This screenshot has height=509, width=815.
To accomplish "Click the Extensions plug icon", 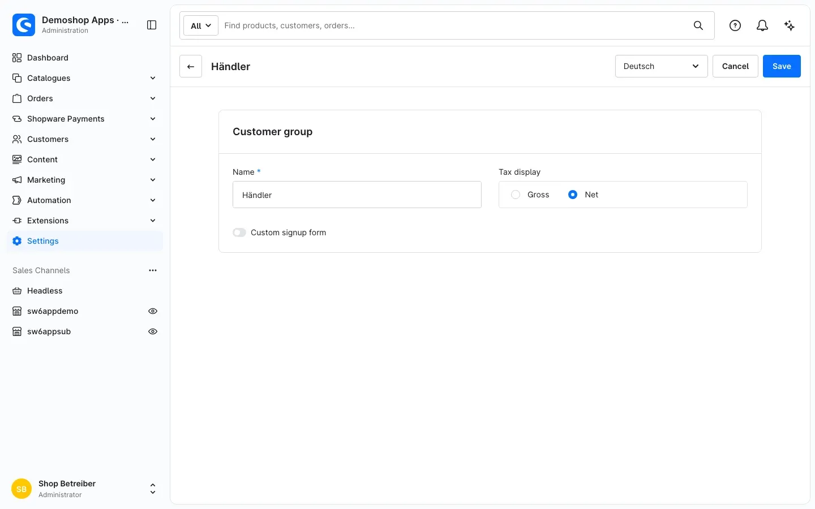I will 17,221.
